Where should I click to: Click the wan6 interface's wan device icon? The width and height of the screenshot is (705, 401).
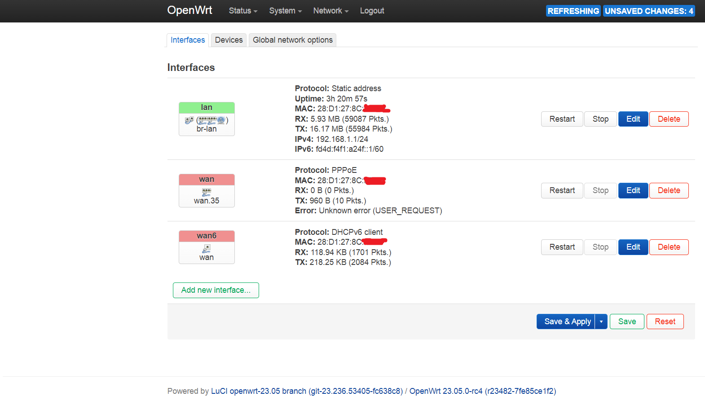207,248
